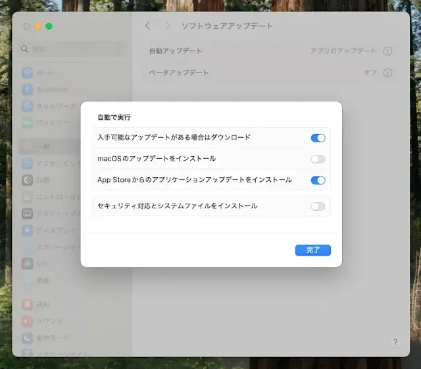Screen dimensions: 421x369
Task: Open Wi-Fi icon in sidebar
Action: (x=27, y=73)
